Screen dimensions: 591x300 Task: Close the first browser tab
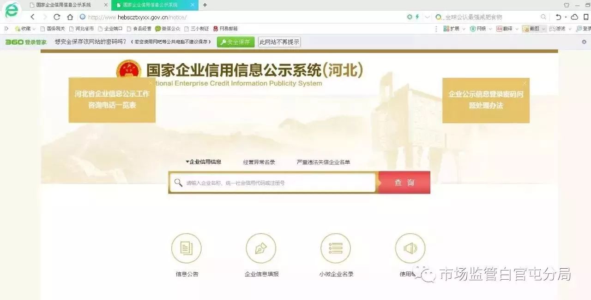coord(106,5)
